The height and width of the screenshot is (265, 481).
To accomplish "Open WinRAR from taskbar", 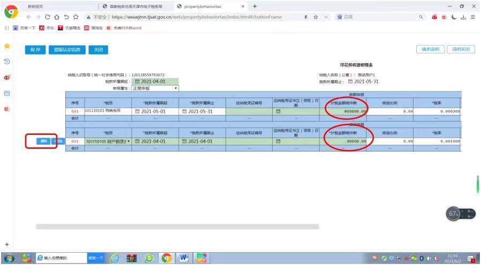I will click(132, 258).
